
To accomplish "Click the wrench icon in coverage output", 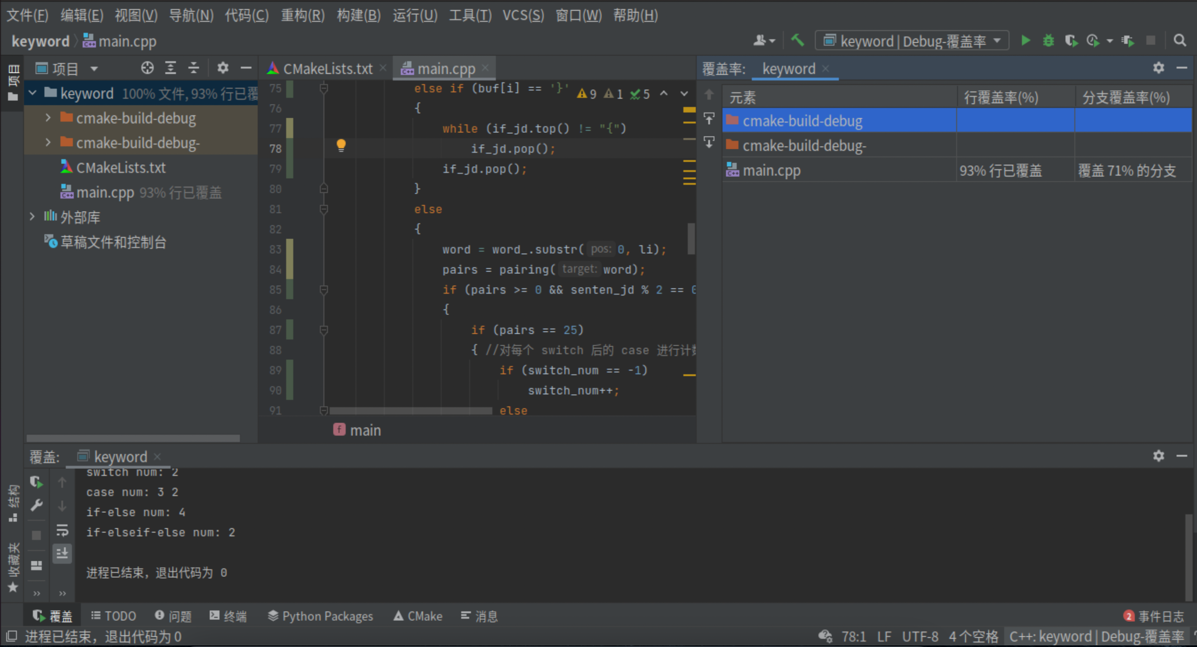I will click(37, 505).
